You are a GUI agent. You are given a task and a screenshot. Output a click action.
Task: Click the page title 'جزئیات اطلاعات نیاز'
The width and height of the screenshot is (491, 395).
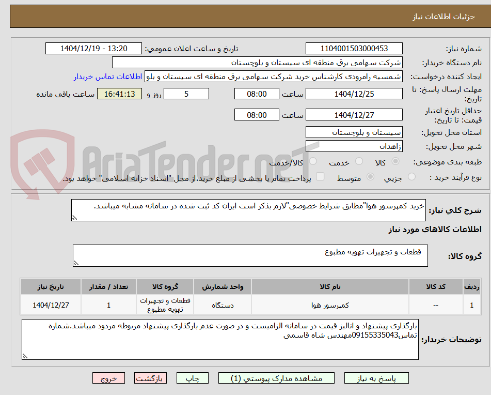[x=444, y=17]
